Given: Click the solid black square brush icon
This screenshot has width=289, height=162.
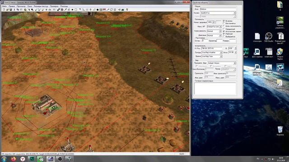Looking at the screenshot, I should (72, 9).
